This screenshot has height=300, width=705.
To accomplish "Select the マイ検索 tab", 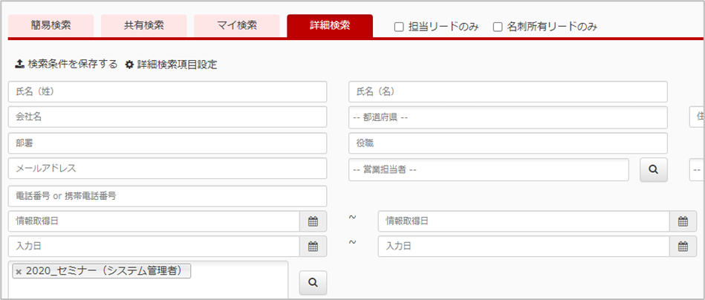I will pyautogui.click(x=237, y=25).
